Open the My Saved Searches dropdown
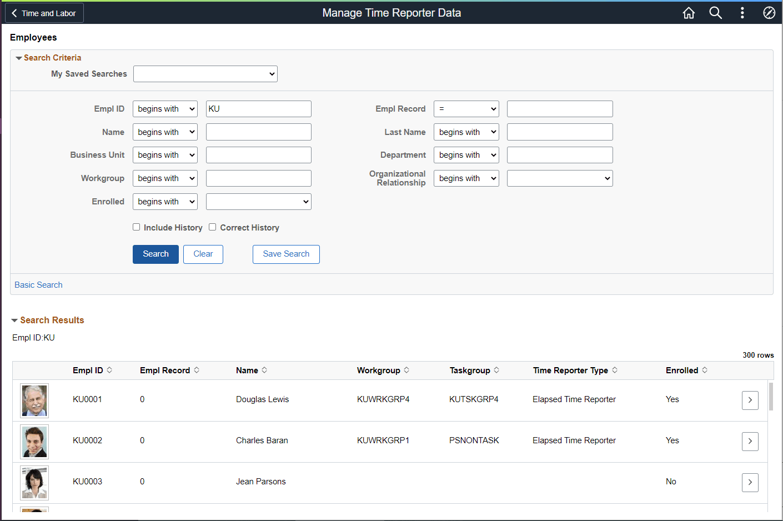783x521 pixels. pos(205,73)
